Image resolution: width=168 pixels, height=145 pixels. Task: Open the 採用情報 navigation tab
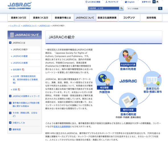point(151,18)
